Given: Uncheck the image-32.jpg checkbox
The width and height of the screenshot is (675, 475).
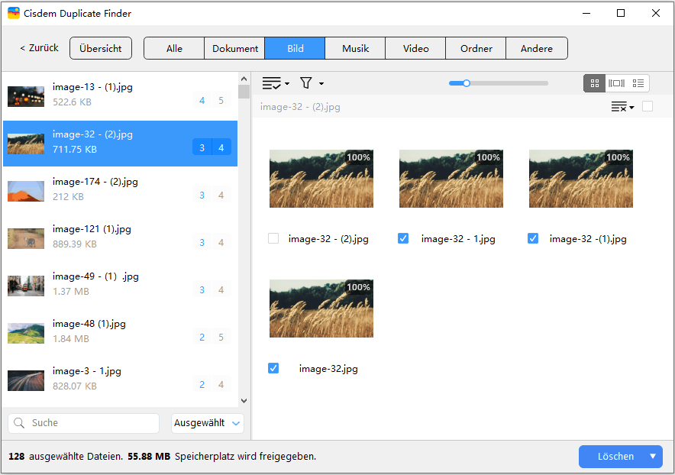Looking at the screenshot, I should point(273,368).
